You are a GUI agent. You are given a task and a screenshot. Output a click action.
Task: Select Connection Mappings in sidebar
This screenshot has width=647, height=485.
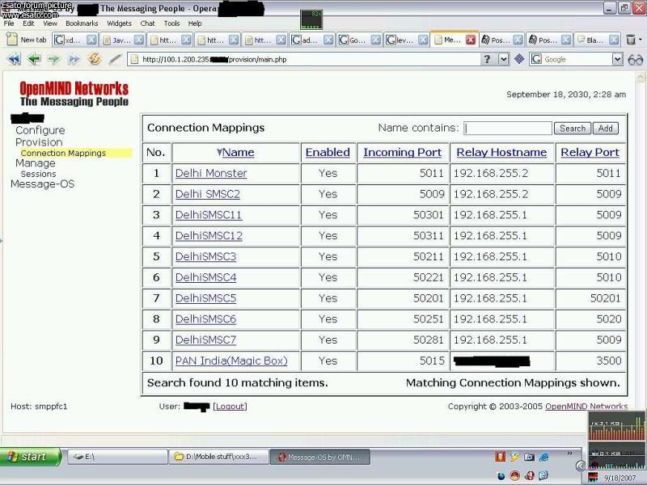tap(63, 153)
